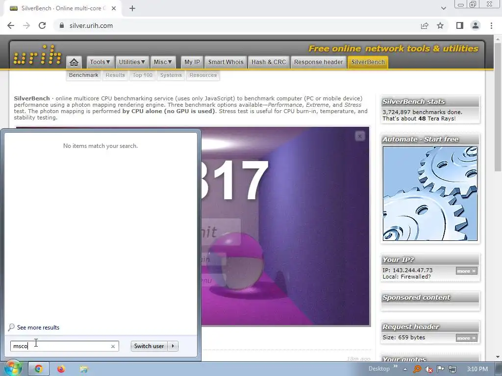
Task: Open the Tools dropdown menu
Action: 100,62
